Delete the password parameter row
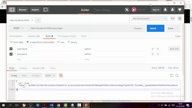Image resolution: width=192 pixels, height=108 pixels. click(x=158, y=54)
